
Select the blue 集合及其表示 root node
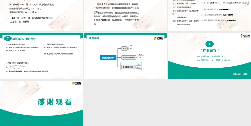coord(108,58)
